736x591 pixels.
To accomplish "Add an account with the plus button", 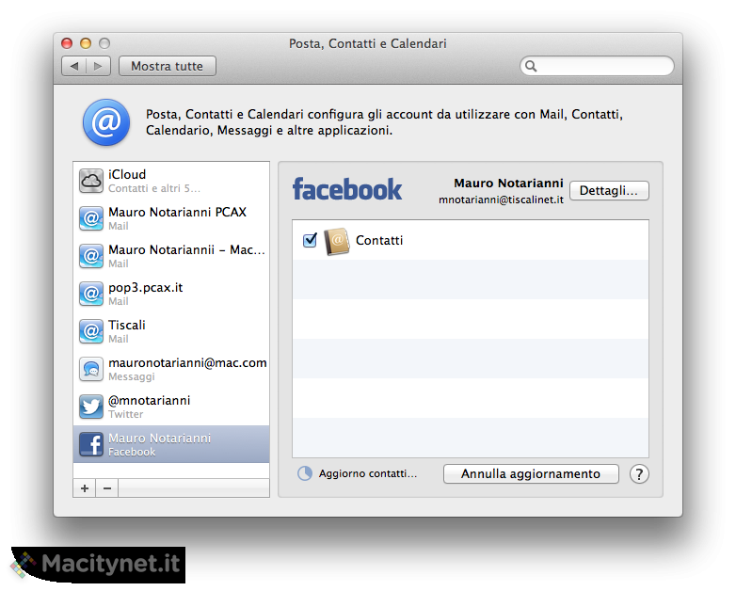I will 85,488.
